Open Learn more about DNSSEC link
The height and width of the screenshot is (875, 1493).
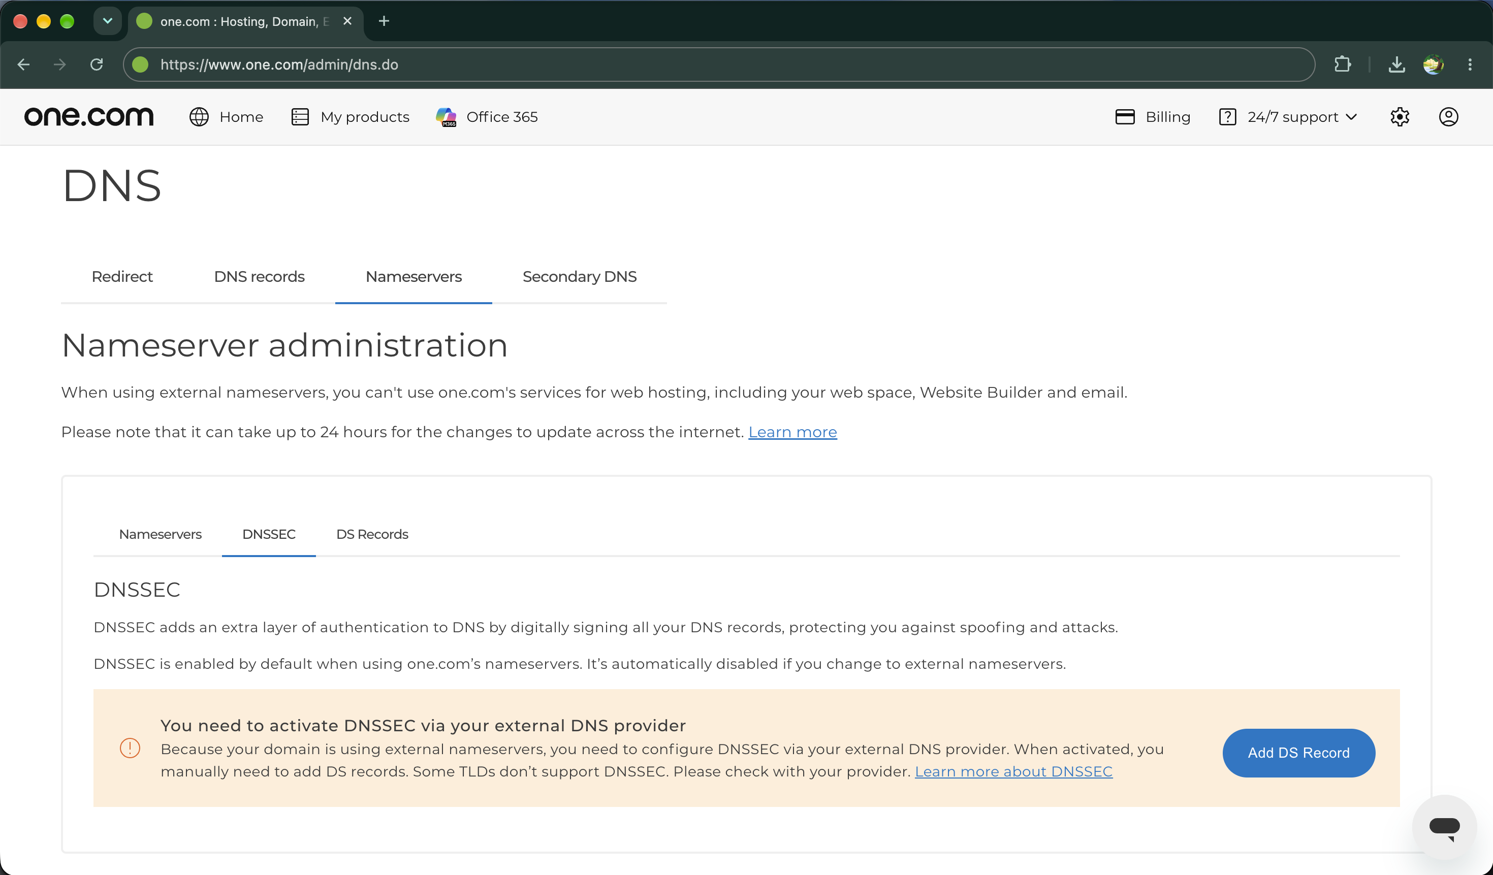tap(1013, 772)
